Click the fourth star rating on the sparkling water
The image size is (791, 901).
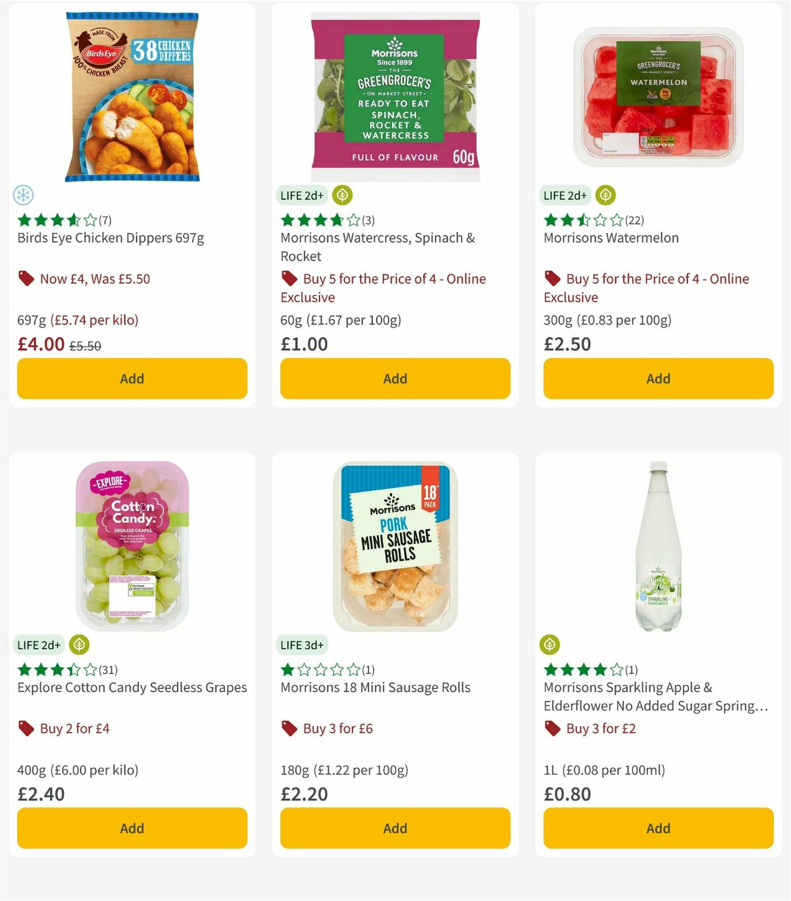point(601,669)
